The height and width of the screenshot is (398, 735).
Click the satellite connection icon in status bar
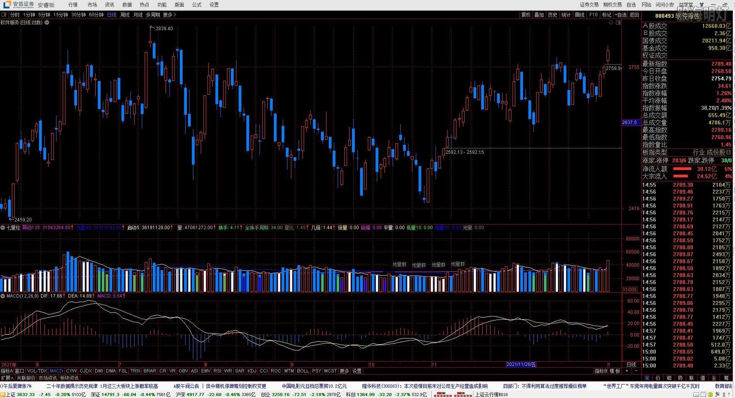point(717,395)
